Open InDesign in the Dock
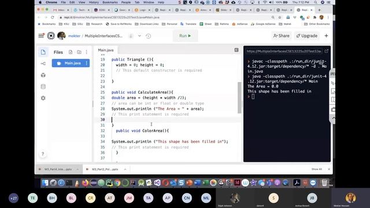The width and height of the screenshot is (370, 208). point(237,183)
